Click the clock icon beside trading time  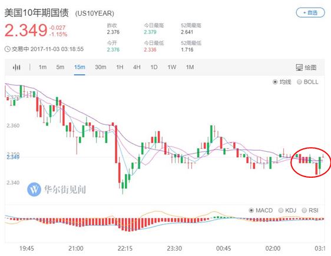[8, 49]
